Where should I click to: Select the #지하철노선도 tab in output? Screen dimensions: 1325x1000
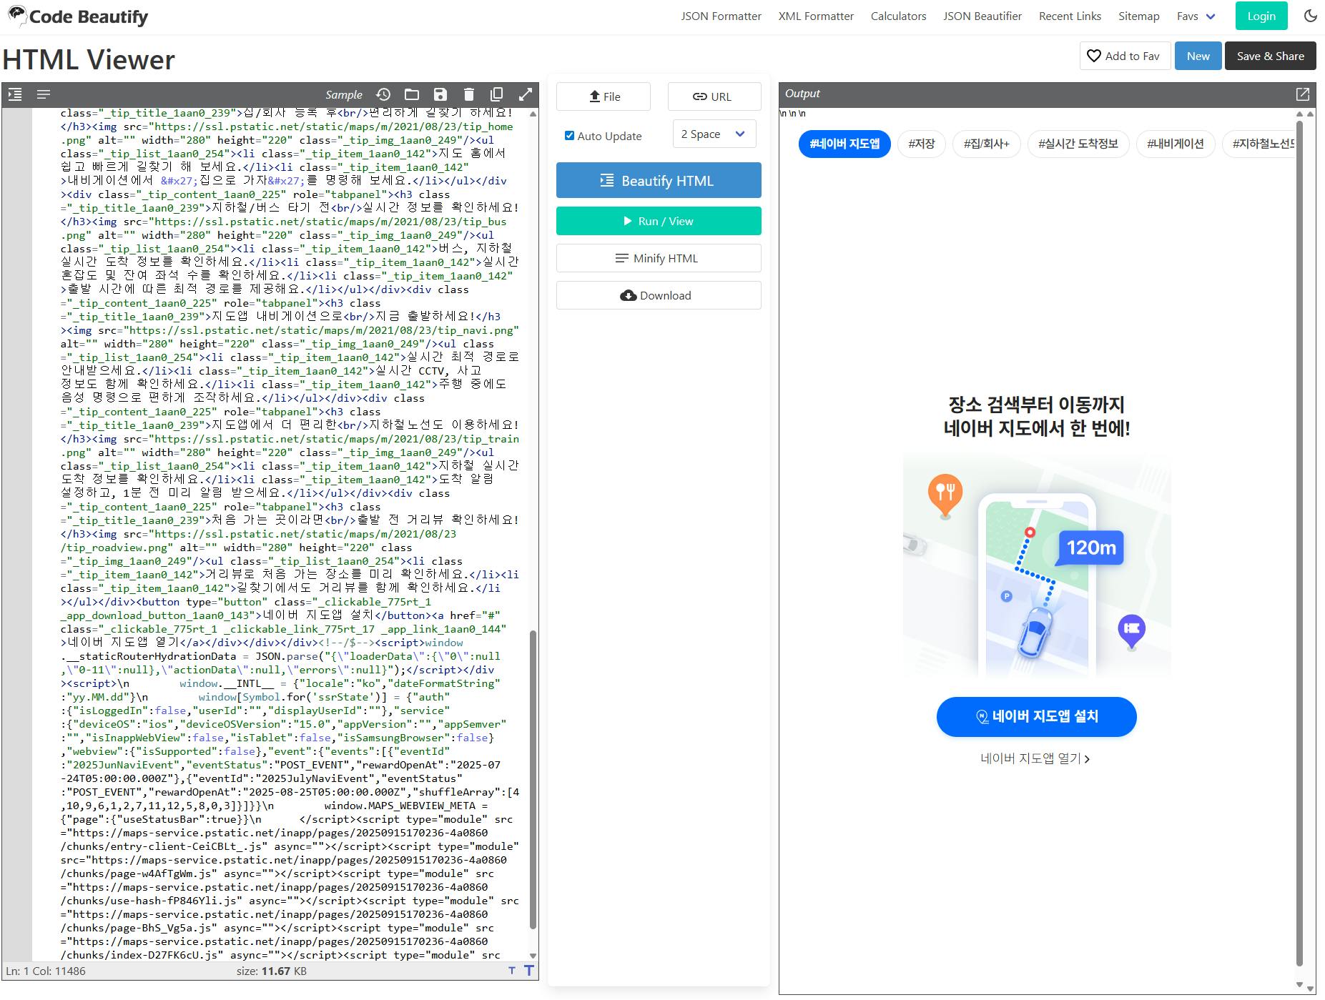point(1260,144)
